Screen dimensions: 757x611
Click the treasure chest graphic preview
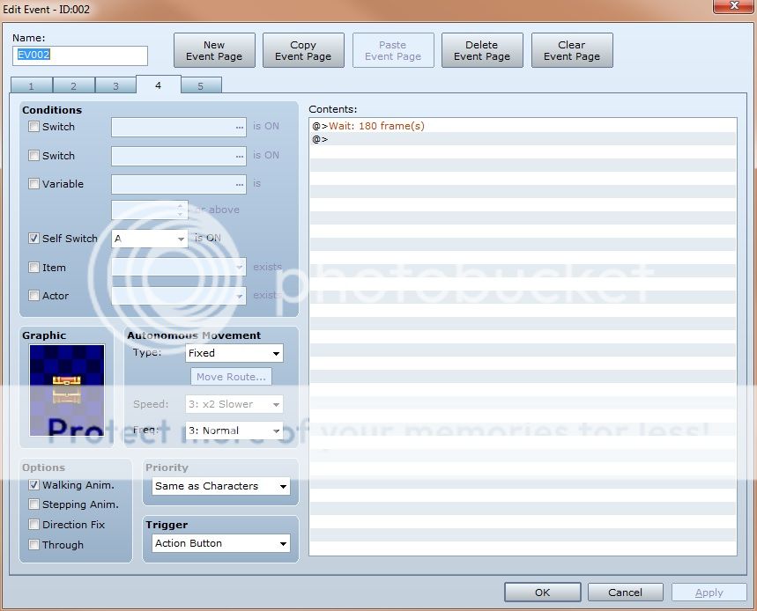[x=67, y=389]
